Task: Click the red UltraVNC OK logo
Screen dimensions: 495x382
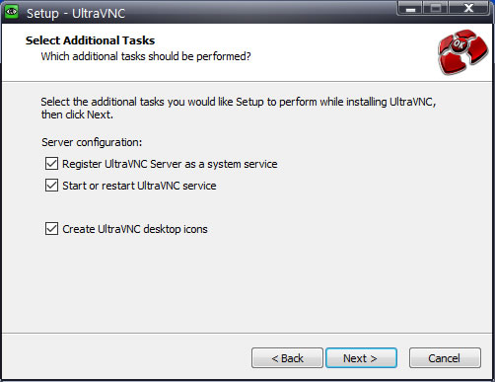Action: click(462, 51)
